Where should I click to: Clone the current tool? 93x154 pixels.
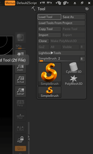[x=43, y=41]
